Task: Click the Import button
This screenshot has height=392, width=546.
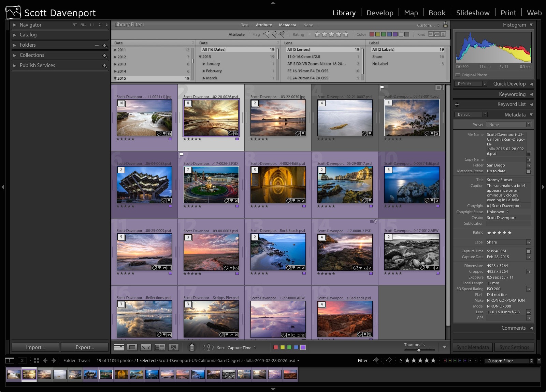Action: coord(35,347)
